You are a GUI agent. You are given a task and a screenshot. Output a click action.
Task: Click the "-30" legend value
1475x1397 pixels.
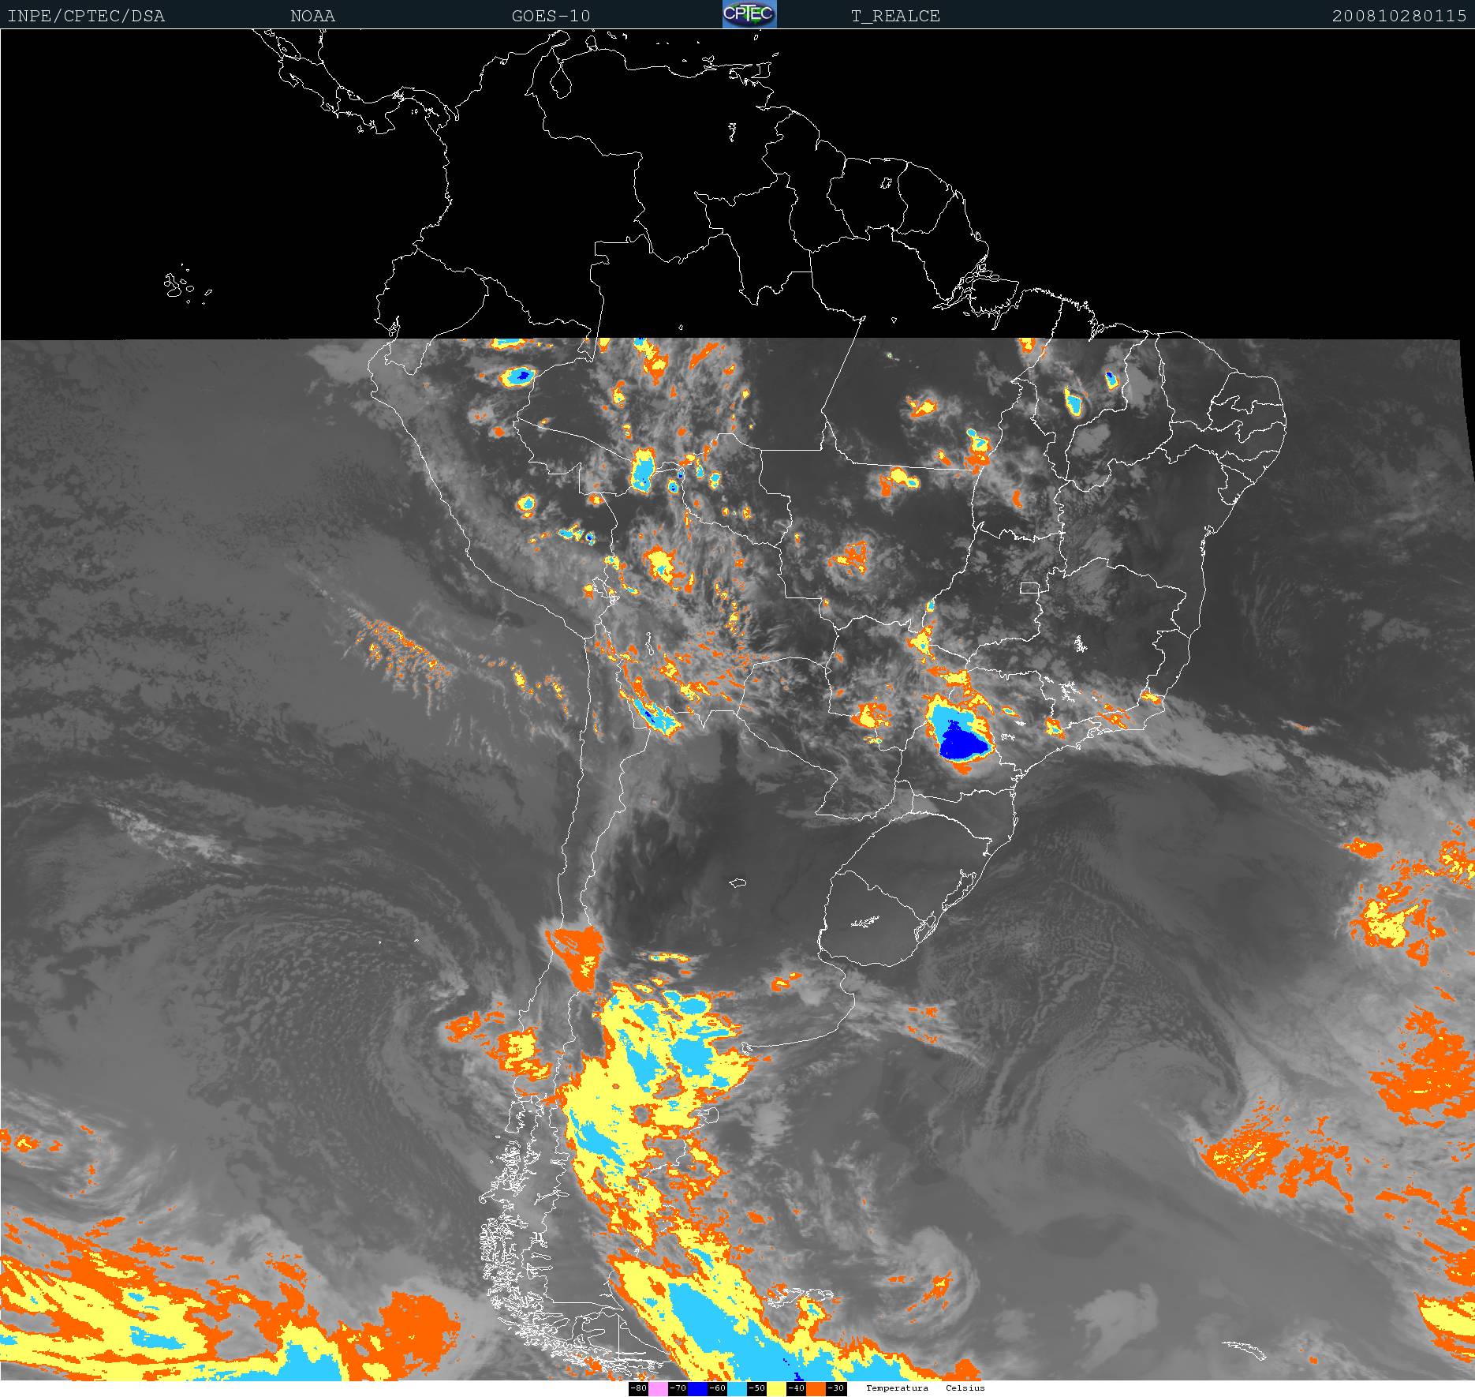click(x=835, y=1388)
